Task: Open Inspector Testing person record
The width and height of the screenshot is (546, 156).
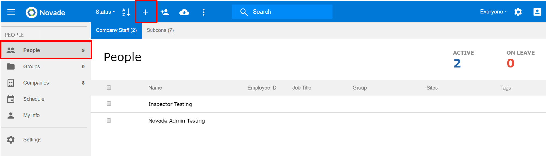Action: coord(170,104)
